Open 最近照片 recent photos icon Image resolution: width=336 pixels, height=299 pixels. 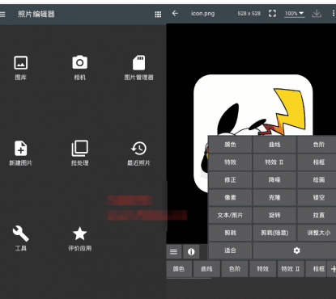pos(138,148)
